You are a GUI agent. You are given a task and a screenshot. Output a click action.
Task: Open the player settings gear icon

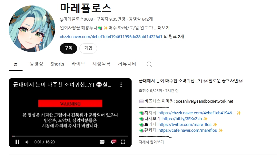click(113, 142)
